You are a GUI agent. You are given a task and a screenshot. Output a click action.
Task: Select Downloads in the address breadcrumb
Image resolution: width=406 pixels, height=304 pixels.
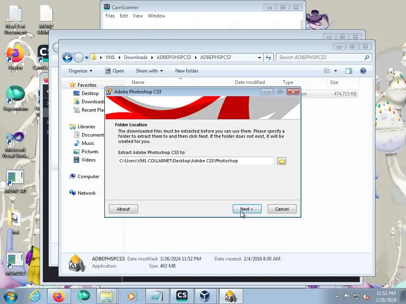tap(136, 57)
